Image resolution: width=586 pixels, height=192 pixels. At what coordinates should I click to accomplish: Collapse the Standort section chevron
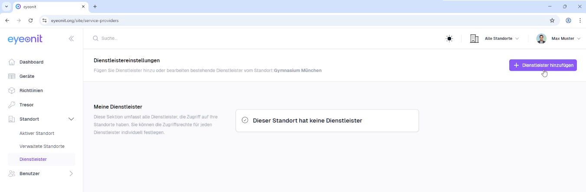(x=72, y=119)
